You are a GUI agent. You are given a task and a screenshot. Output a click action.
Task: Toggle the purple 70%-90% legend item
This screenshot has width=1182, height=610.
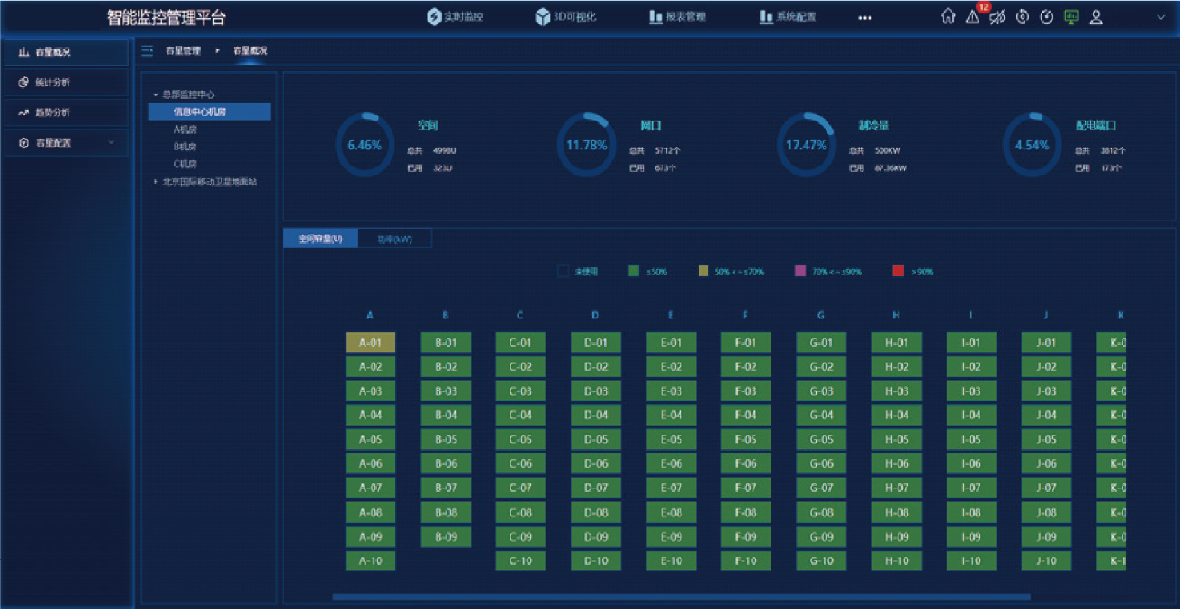click(827, 271)
